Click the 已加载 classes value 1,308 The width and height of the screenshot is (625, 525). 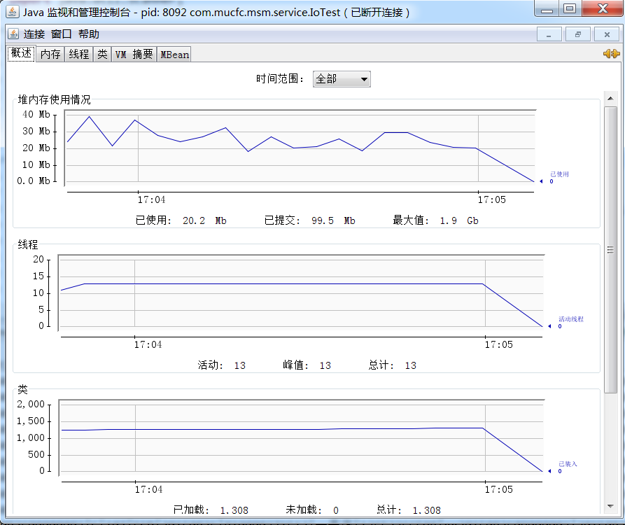coord(234,510)
